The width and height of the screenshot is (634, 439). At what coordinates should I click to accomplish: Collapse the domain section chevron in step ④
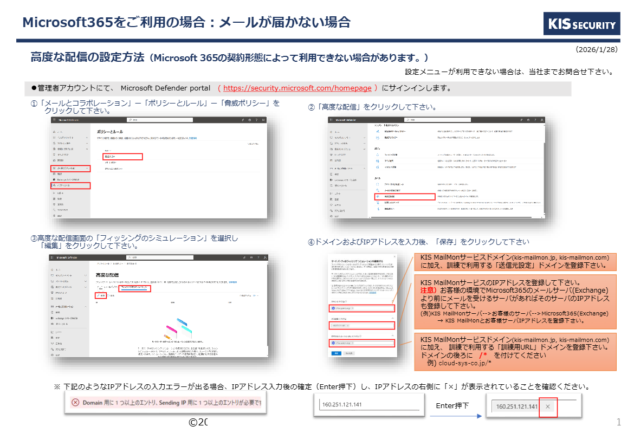[x=392, y=301]
